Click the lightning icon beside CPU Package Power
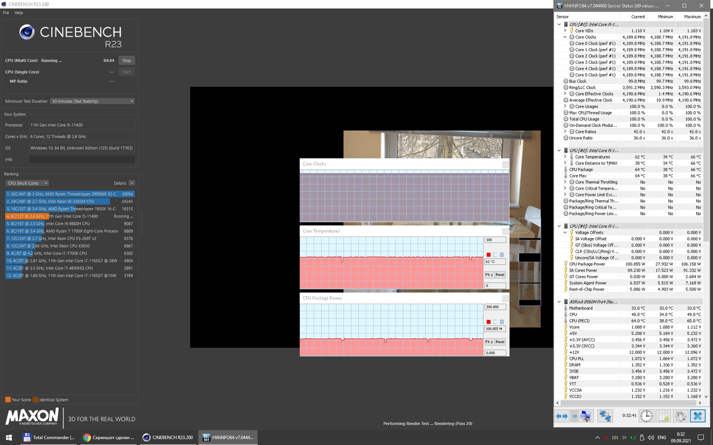The height and width of the screenshot is (445, 713). (x=566, y=264)
